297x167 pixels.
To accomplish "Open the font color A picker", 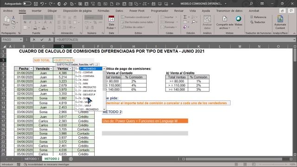I will click(44, 28).
